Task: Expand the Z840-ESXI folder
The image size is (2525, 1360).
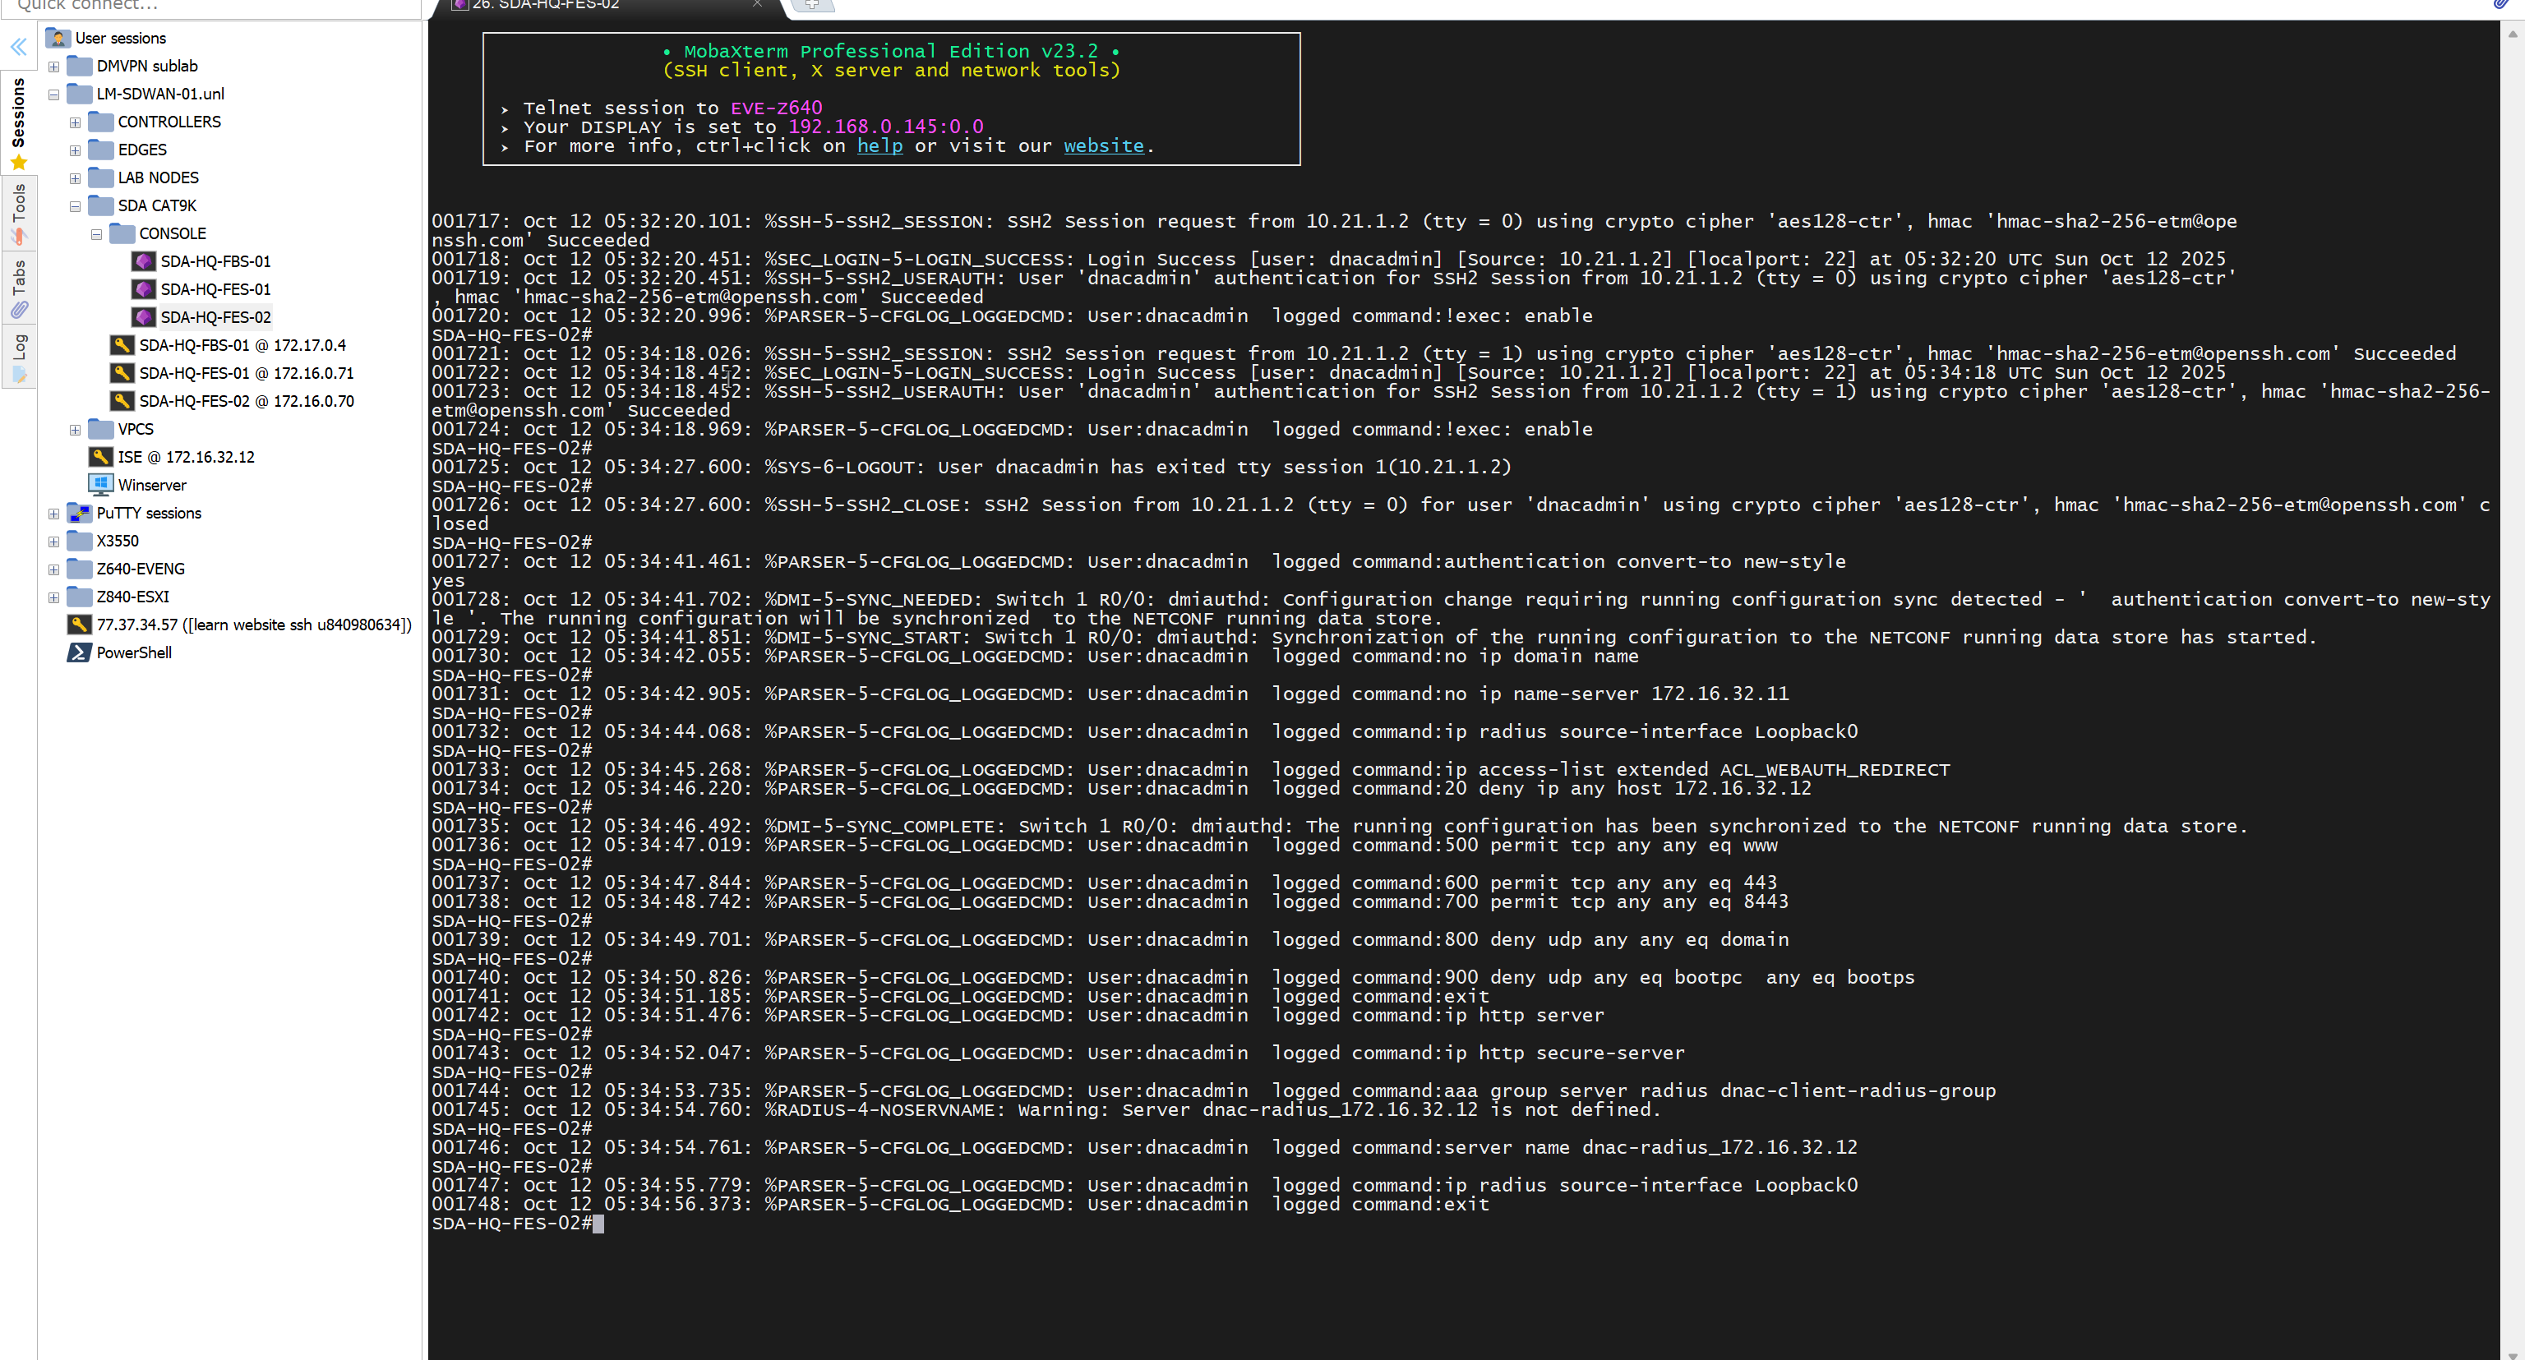Action: point(54,597)
